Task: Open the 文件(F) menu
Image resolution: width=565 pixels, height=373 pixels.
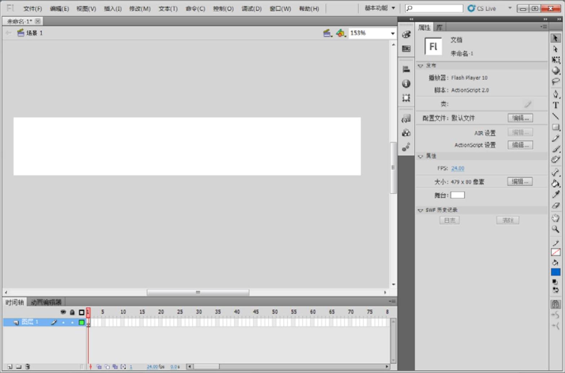Action: 32,9
